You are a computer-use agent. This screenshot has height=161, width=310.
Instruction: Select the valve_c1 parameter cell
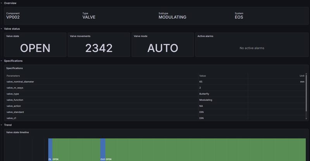(102, 118)
